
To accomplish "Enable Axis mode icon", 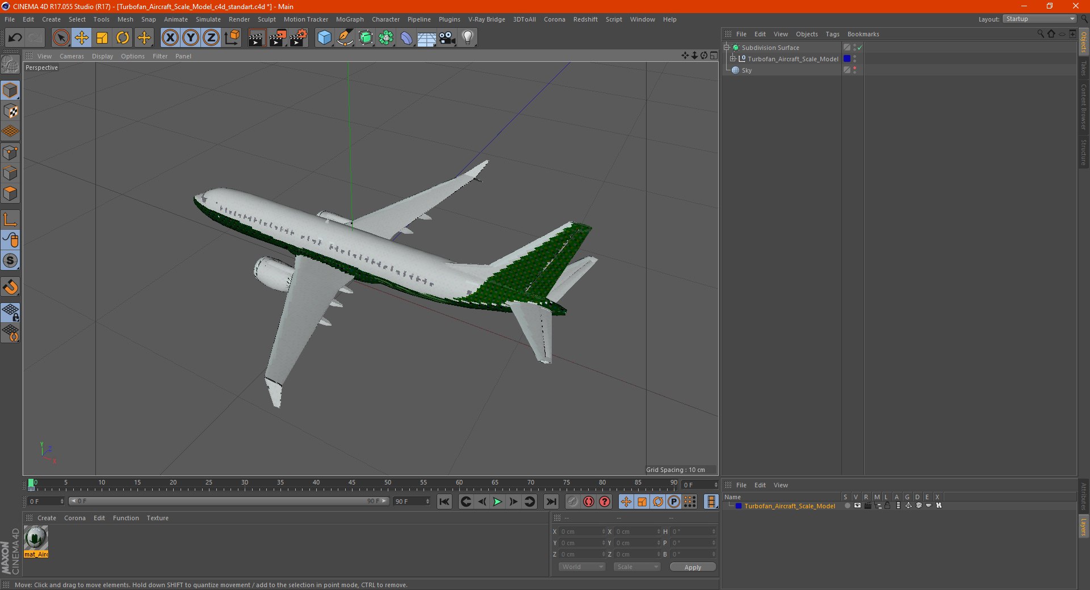I will [10, 220].
